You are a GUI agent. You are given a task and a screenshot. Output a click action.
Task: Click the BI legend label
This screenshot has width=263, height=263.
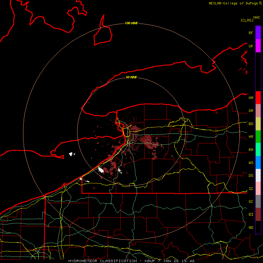[x=251, y=214]
